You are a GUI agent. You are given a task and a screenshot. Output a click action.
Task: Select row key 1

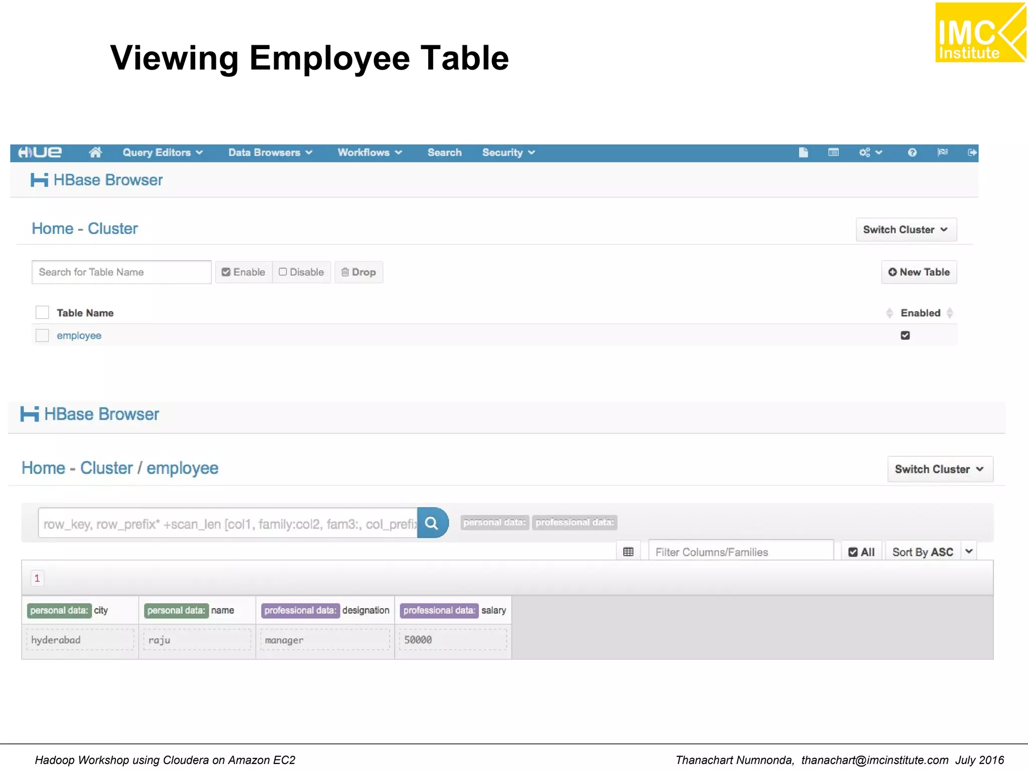coord(37,578)
